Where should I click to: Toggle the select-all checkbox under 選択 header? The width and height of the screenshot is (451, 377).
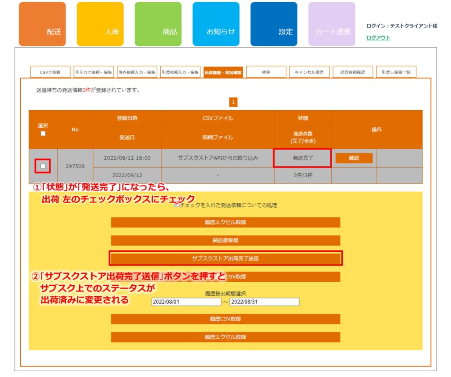[x=43, y=134]
